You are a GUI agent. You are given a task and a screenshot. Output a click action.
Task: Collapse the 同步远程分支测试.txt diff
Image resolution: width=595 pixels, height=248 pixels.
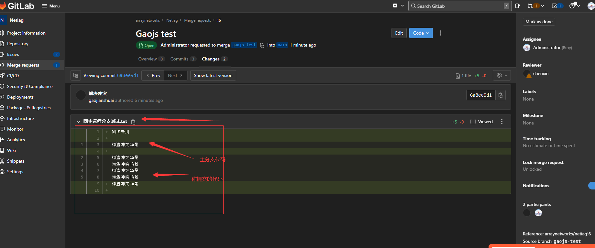78,122
